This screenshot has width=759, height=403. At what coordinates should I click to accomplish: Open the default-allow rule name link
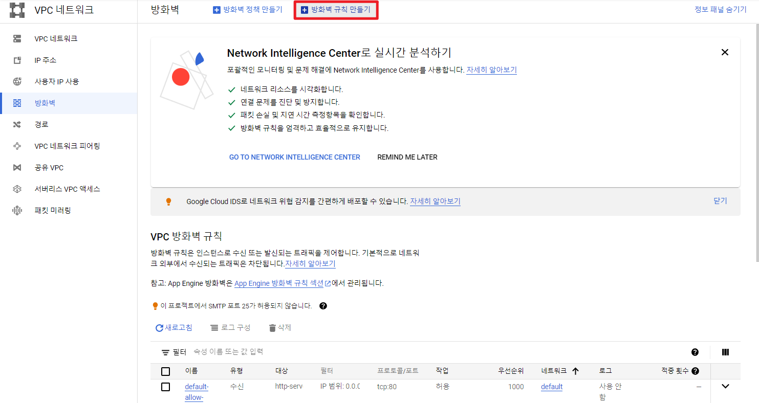[x=197, y=392]
